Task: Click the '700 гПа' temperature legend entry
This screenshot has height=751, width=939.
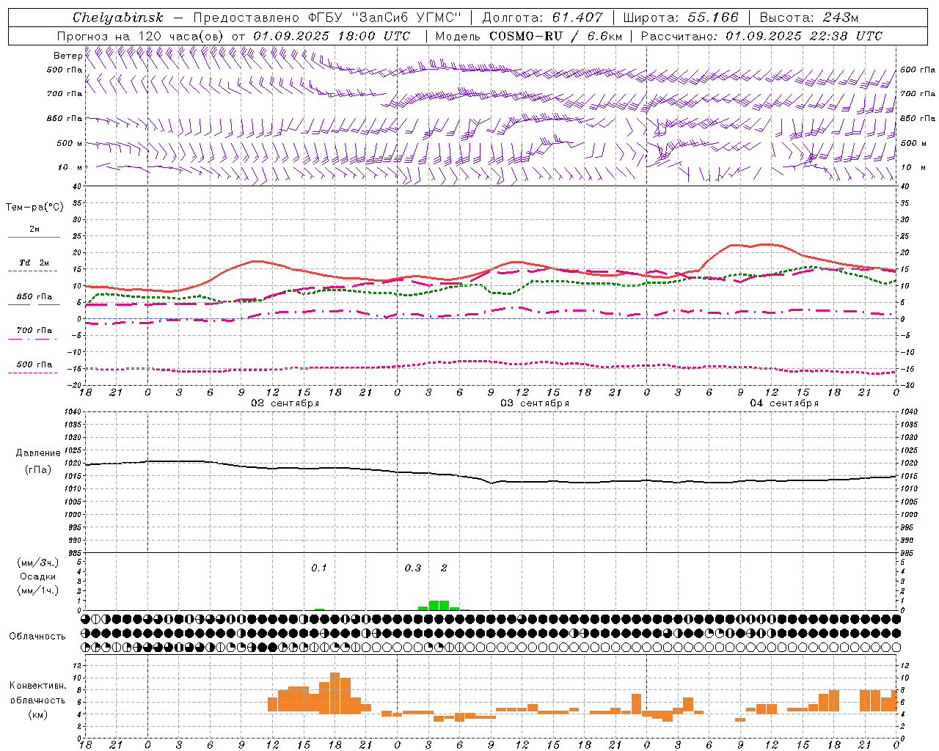Action: (34, 330)
